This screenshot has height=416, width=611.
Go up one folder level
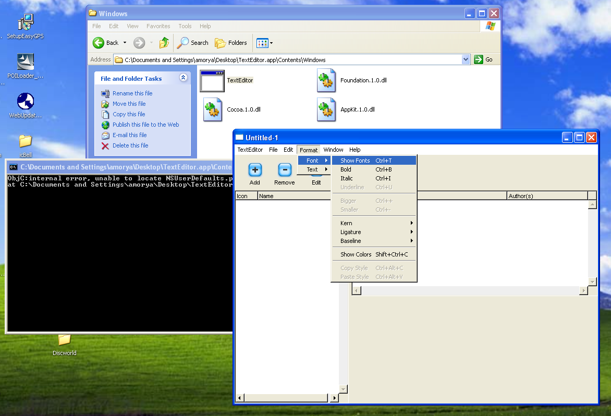point(164,43)
